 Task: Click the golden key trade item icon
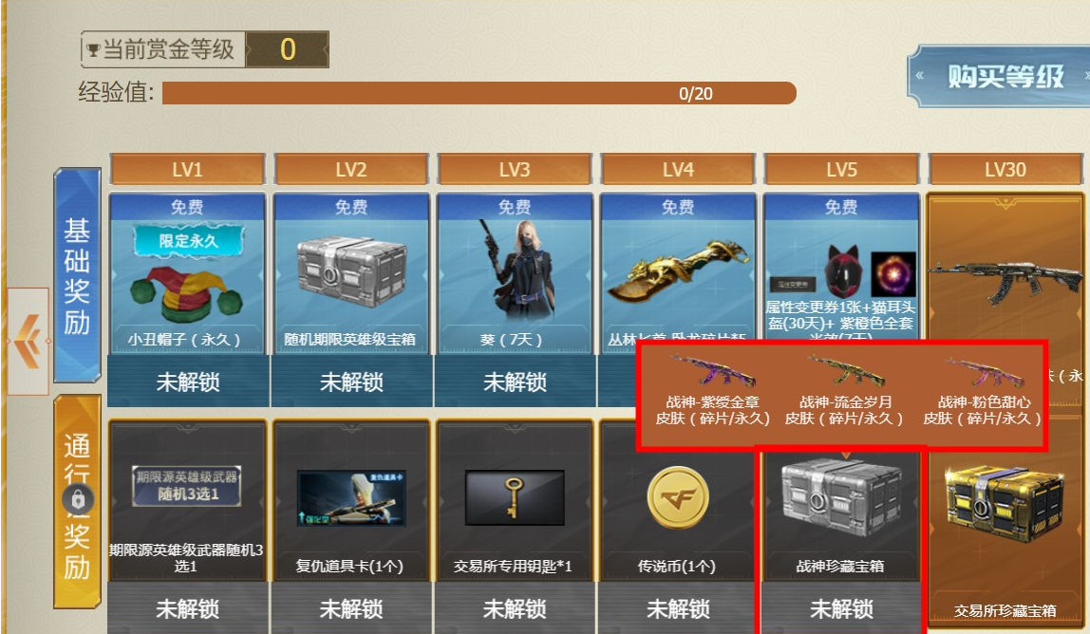coord(515,497)
